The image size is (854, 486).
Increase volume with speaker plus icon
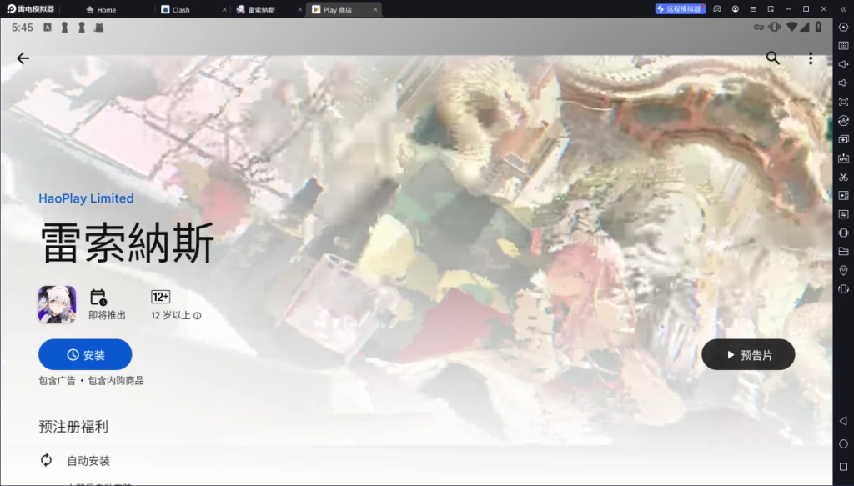(x=844, y=64)
